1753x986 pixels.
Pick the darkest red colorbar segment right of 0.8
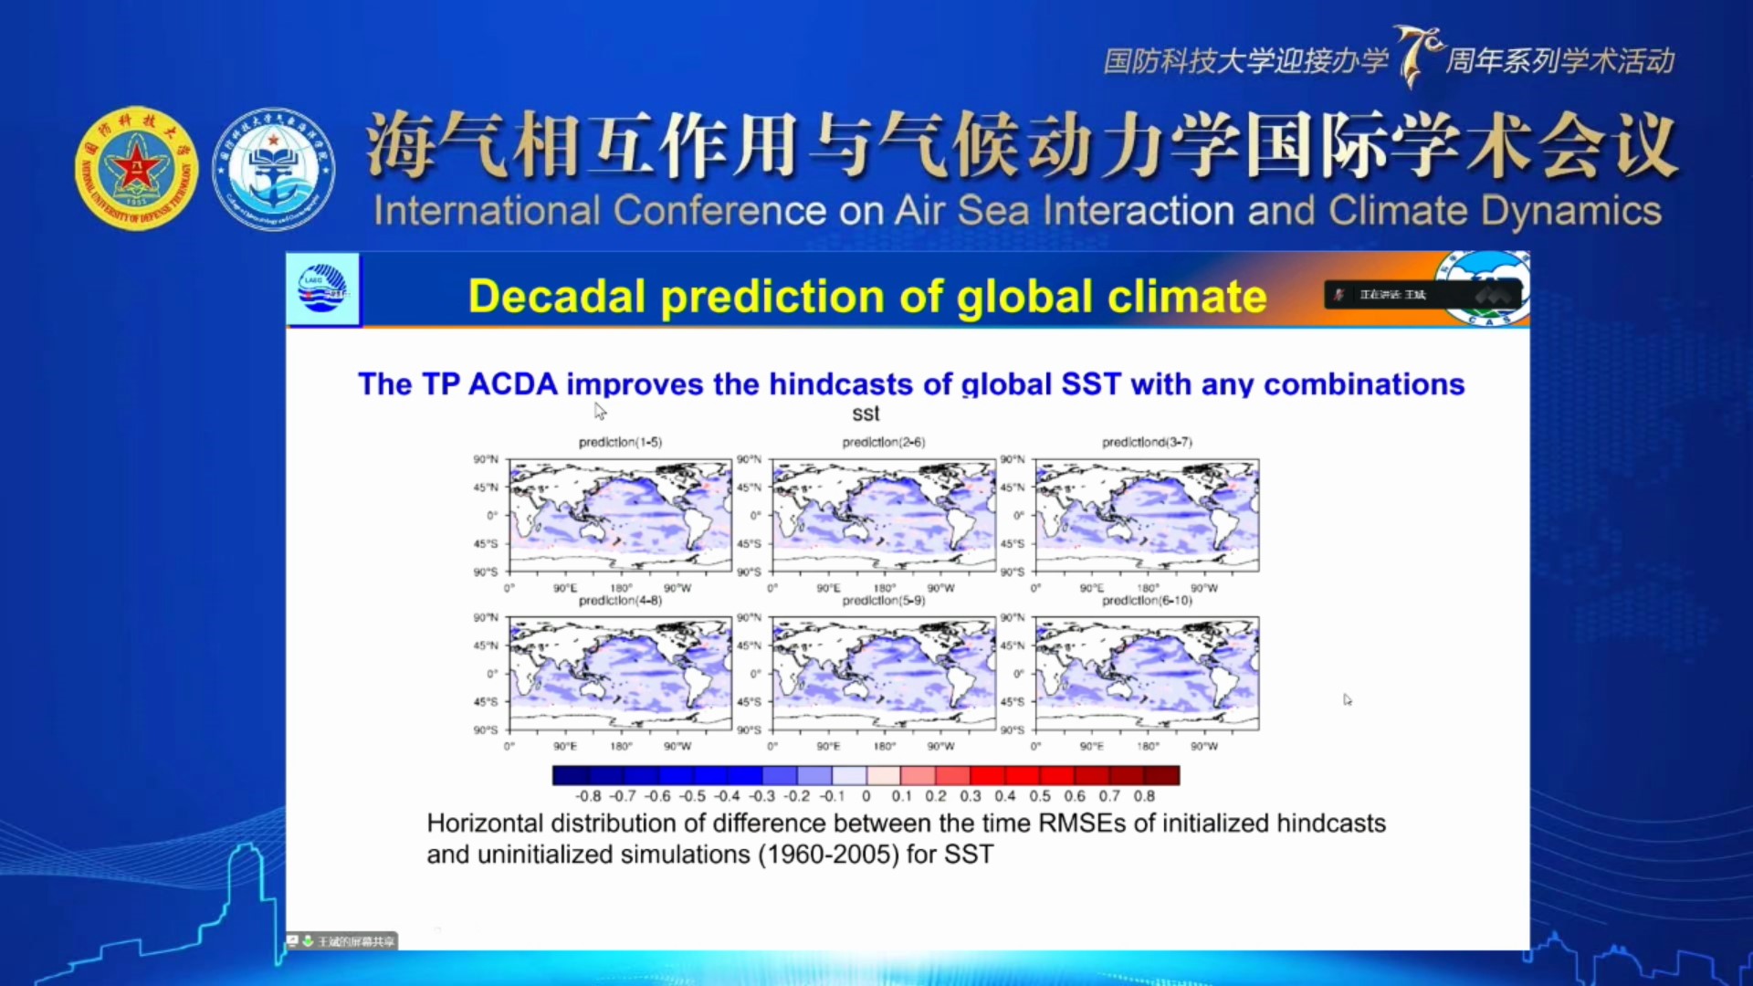click(x=1162, y=776)
